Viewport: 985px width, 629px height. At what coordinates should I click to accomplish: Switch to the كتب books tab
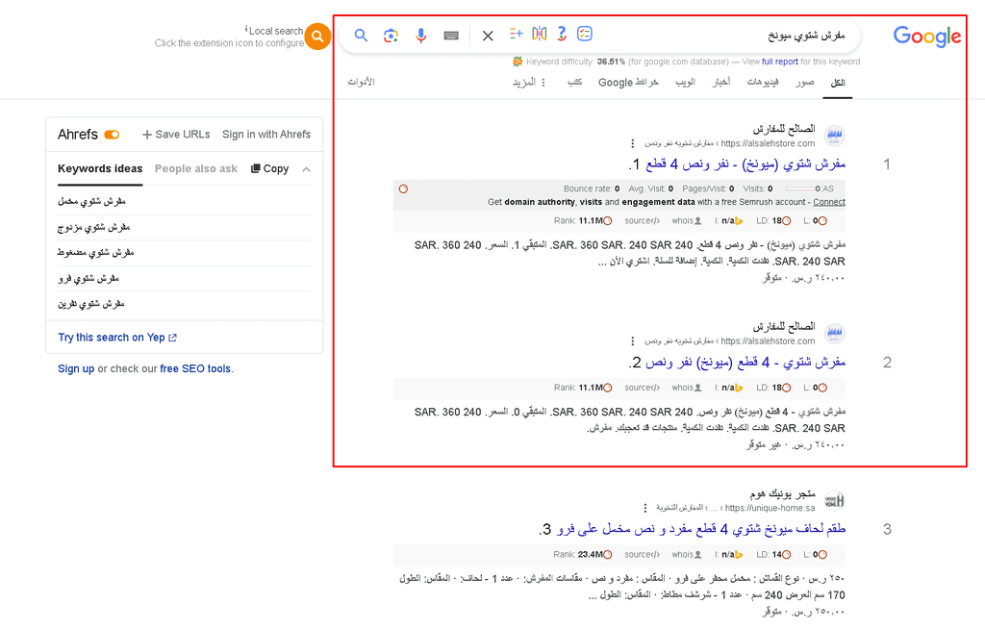575,83
